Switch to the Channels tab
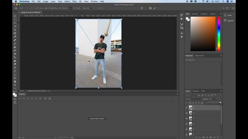 point(196,91)
